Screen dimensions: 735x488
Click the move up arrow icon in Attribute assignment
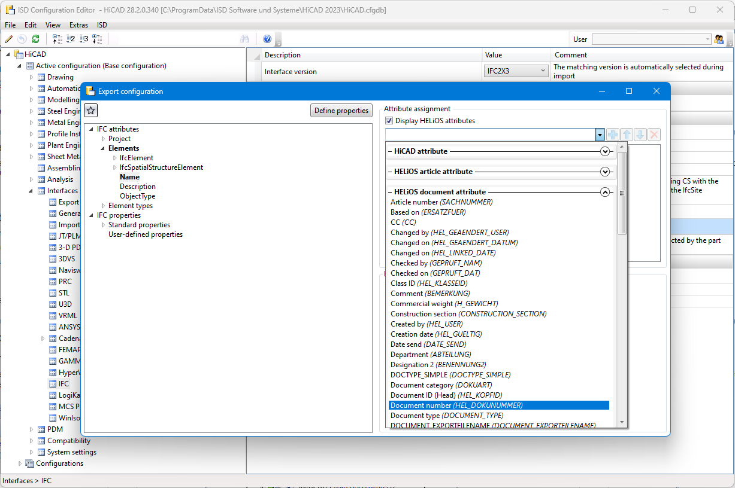point(627,135)
